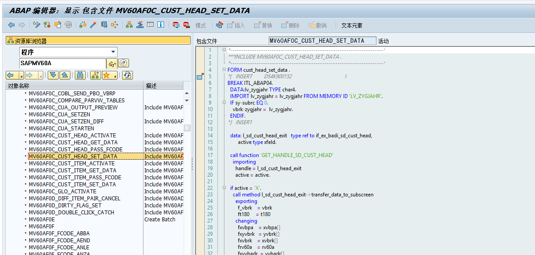535x255 pixels.
Task: Click the expand all nodes icon
Action: [x=53, y=75]
